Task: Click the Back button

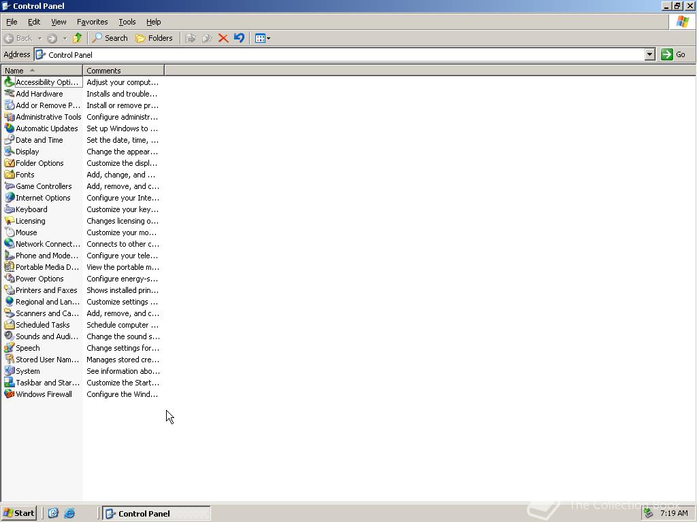Action: (18, 38)
